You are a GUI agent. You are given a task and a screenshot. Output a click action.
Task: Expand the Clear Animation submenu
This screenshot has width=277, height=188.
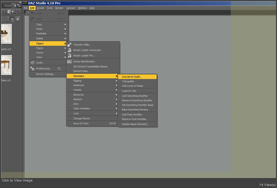coord(92,109)
